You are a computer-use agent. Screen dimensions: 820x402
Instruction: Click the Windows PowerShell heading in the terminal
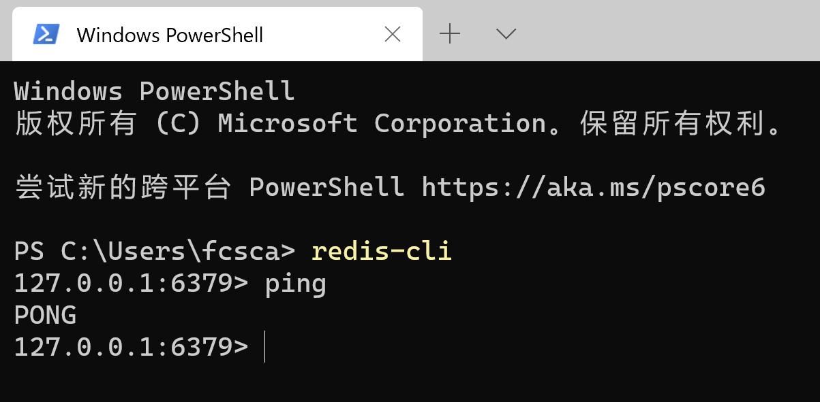click(x=154, y=91)
